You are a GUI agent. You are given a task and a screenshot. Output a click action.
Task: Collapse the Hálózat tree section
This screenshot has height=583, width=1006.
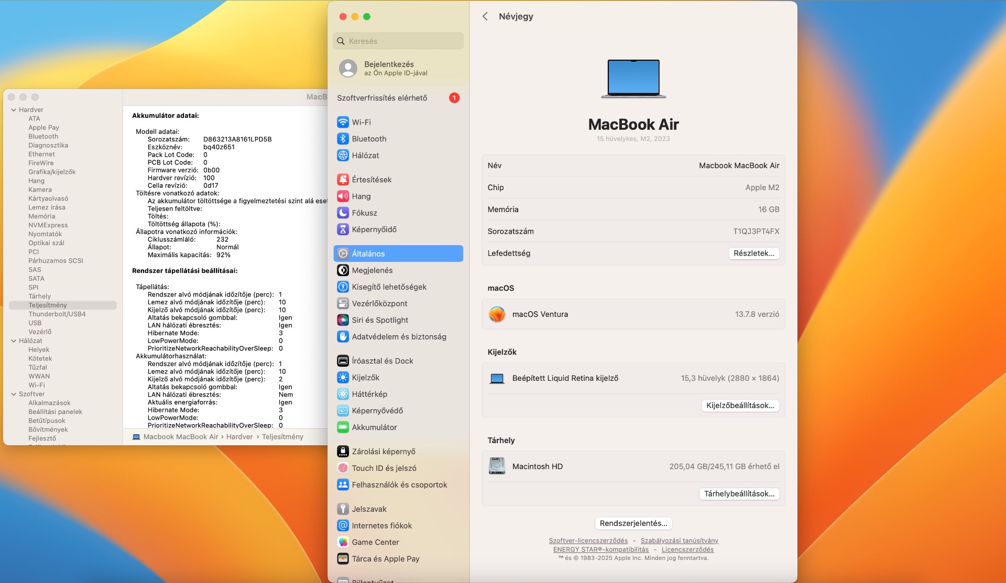click(14, 341)
